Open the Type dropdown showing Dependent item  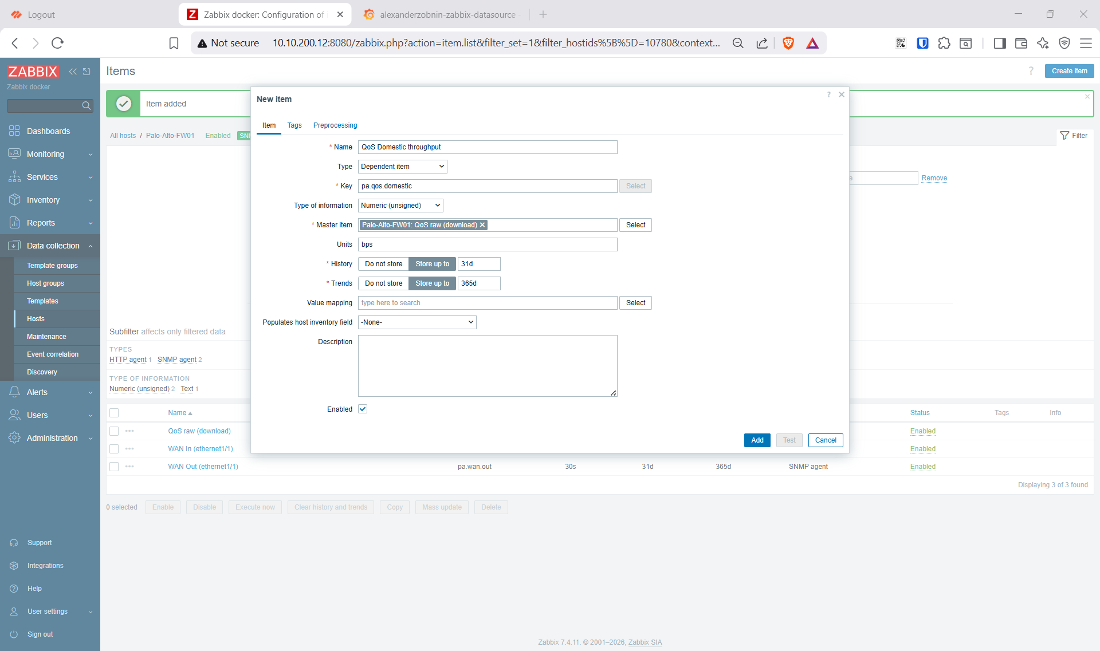tap(402, 167)
